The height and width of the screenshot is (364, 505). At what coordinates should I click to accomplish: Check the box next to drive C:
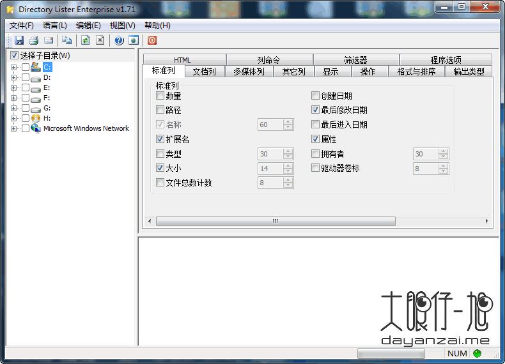coord(26,67)
